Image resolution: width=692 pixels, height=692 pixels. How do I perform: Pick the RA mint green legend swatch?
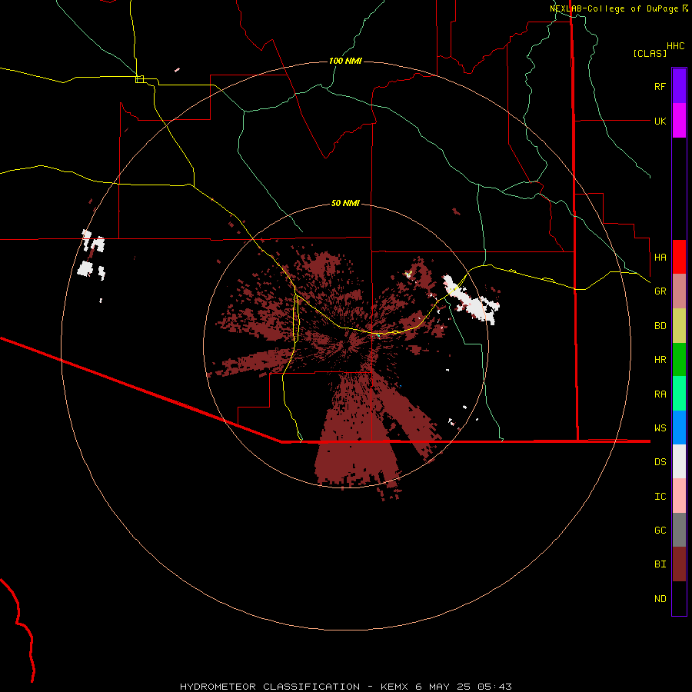pyautogui.click(x=679, y=394)
